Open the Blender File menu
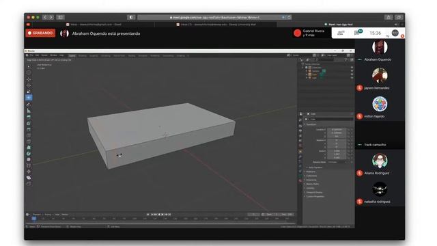Image resolution: width=437 pixels, height=246 pixels. click(x=31, y=55)
